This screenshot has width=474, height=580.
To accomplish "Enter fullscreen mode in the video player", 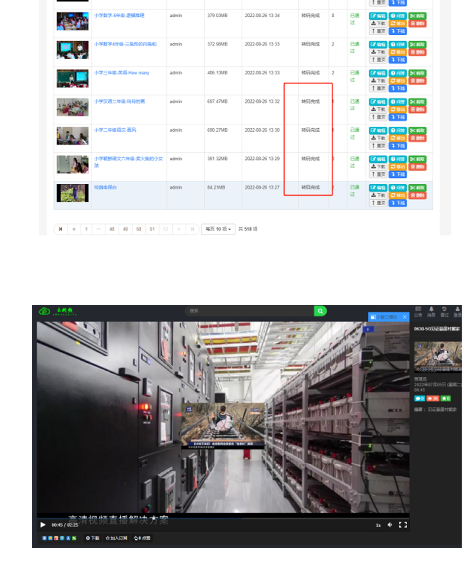I will tap(402, 525).
